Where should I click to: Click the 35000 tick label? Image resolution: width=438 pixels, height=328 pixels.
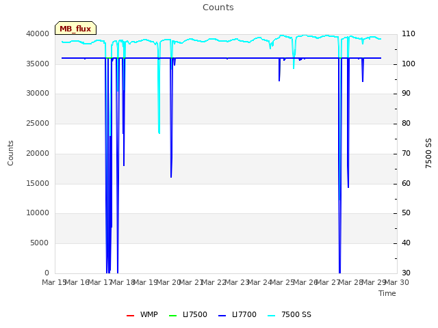[x=38, y=64]
